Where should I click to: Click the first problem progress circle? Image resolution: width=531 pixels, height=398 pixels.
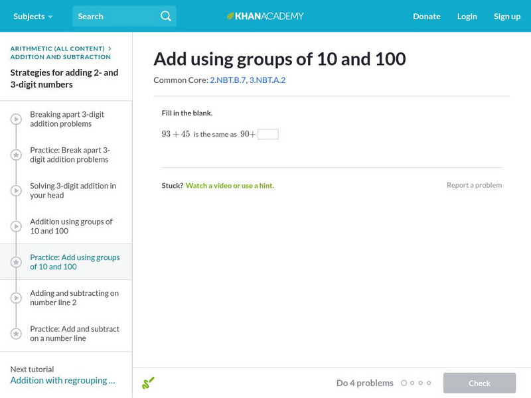[404, 383]
